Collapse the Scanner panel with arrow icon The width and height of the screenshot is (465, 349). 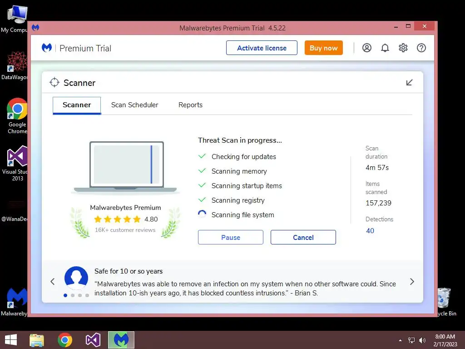(409, 83)
